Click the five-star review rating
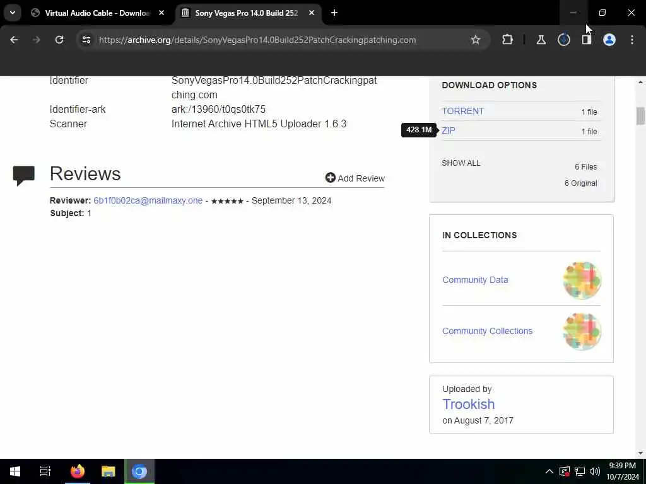Viewport: 646px width, 484px height. click(227, 201)
